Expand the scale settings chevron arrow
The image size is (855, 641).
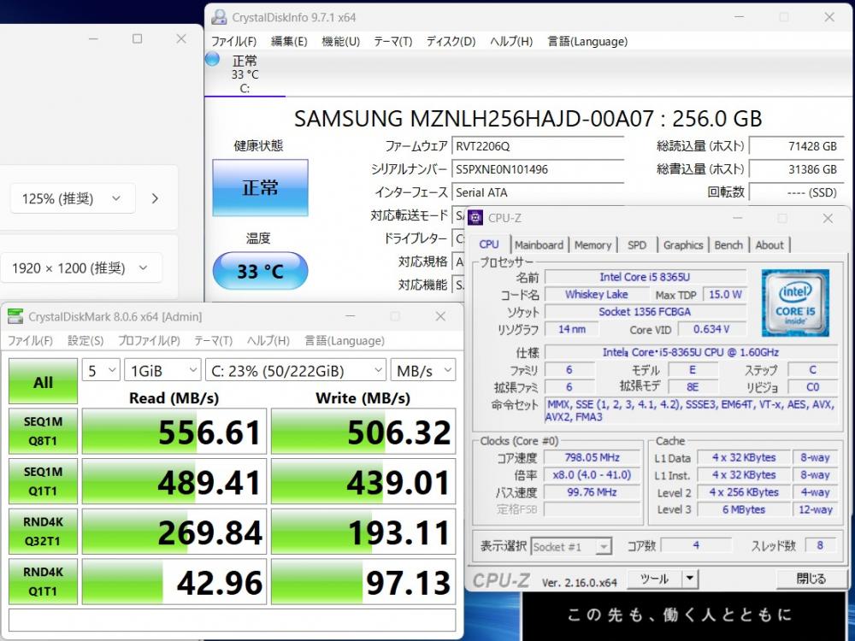[155, 198]
